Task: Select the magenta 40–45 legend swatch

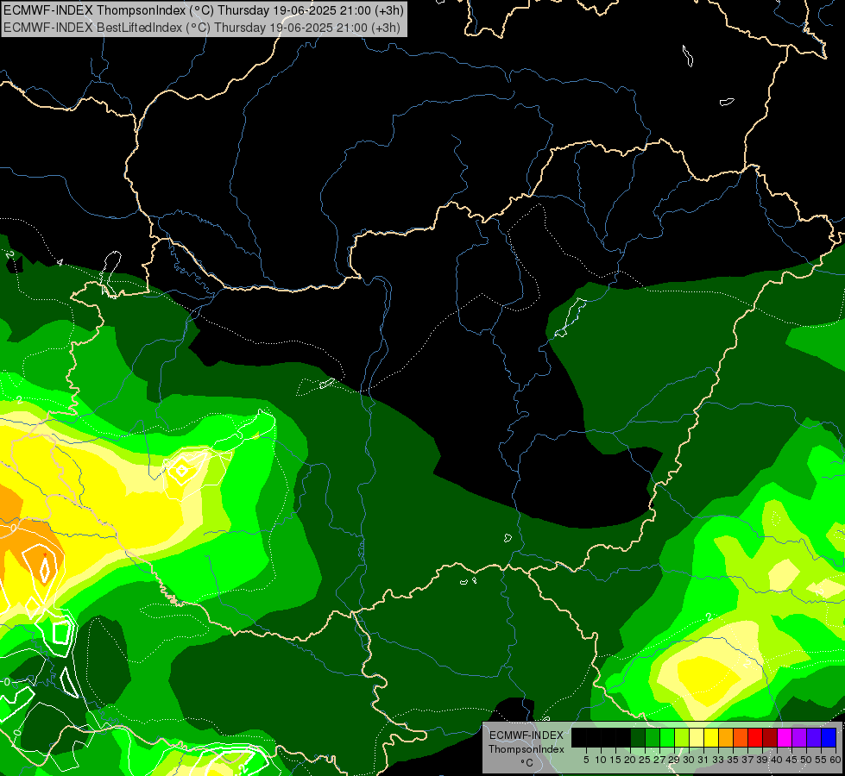Action: pyautogui.click(x=785, y=737)
